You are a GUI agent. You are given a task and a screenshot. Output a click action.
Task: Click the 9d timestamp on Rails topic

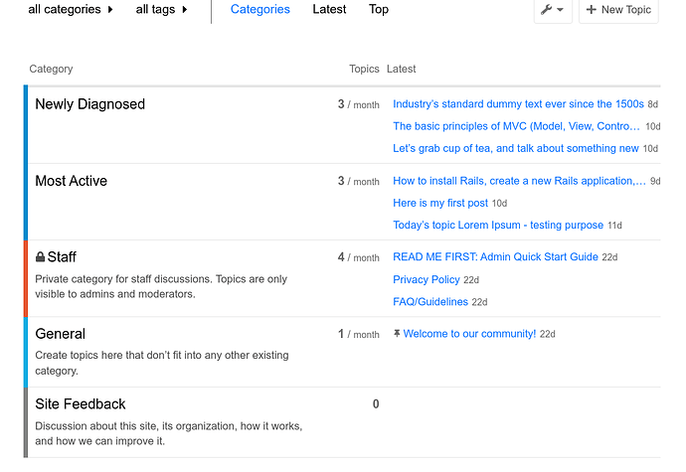(655, 181)
